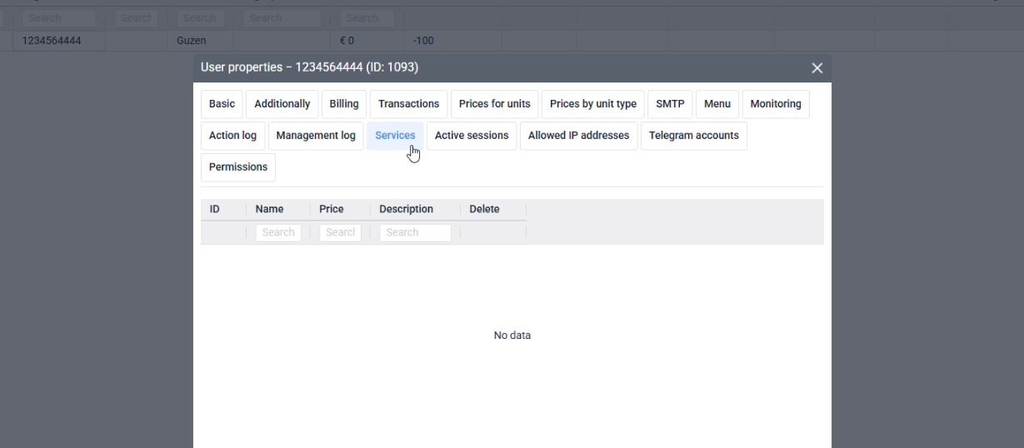
Task: Open the Basic tab
Action: 222,104
